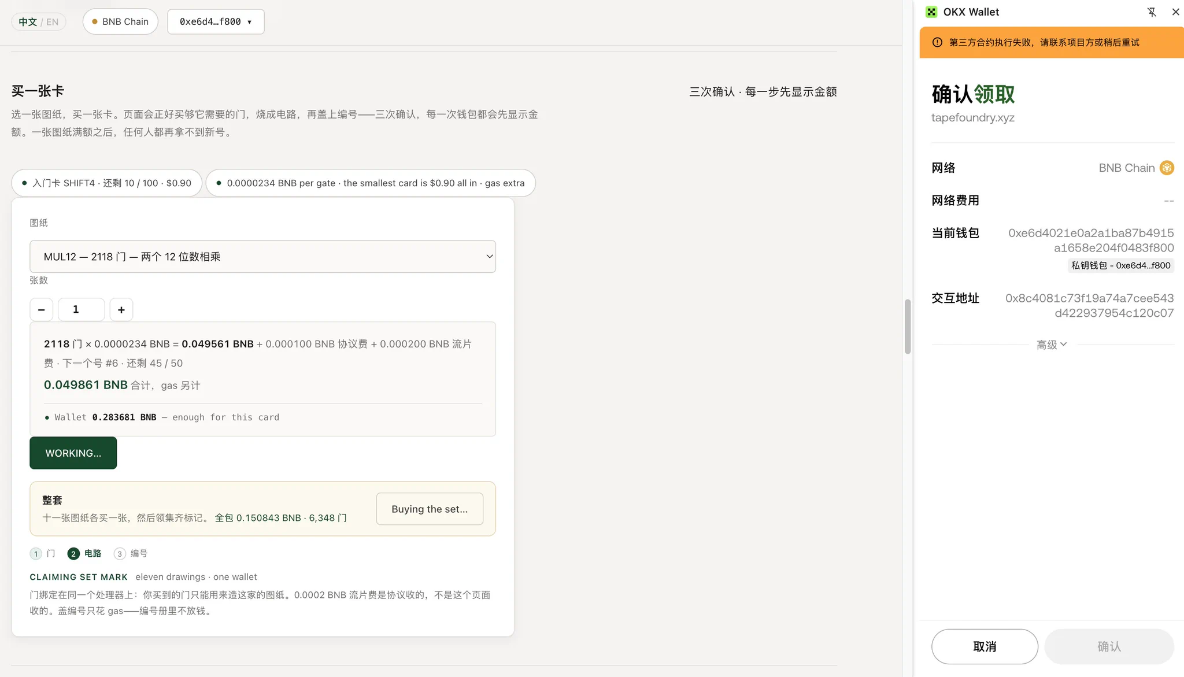
Task: Open the MUL12 blueprint dropdown
Action: pyautogui.click(x=262, y=256)
